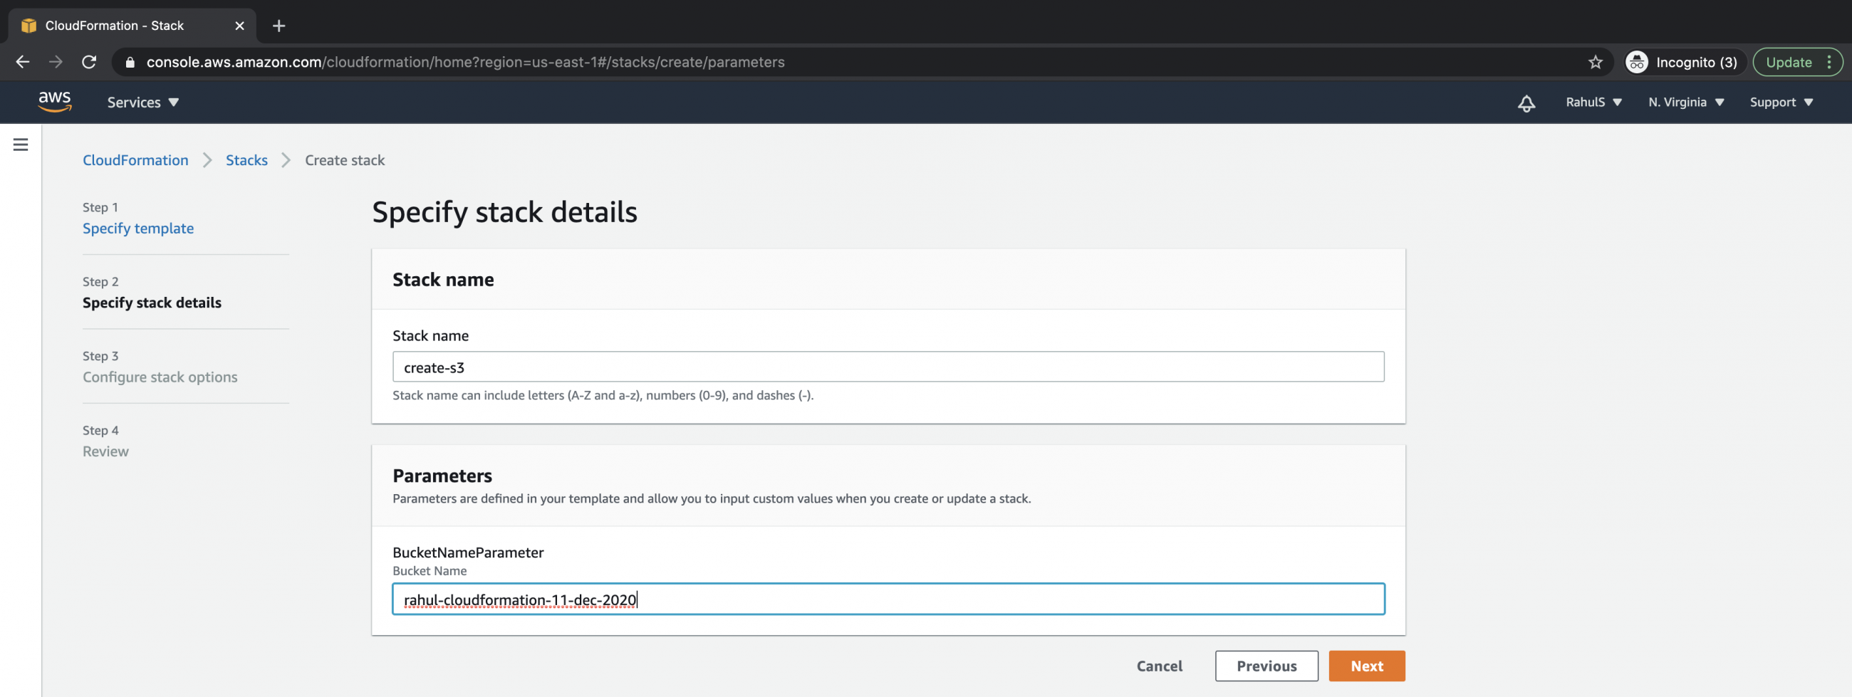Expand the Services dropdown menu
The height and width of the screenshot is (697, 1852).
pos(143,103)
